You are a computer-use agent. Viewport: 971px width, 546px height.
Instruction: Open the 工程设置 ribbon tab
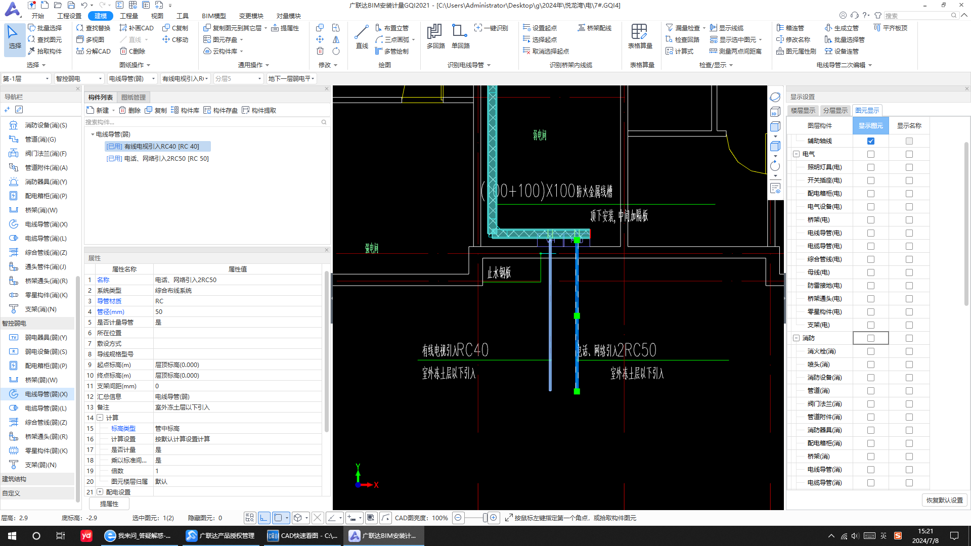click(69, 16)
